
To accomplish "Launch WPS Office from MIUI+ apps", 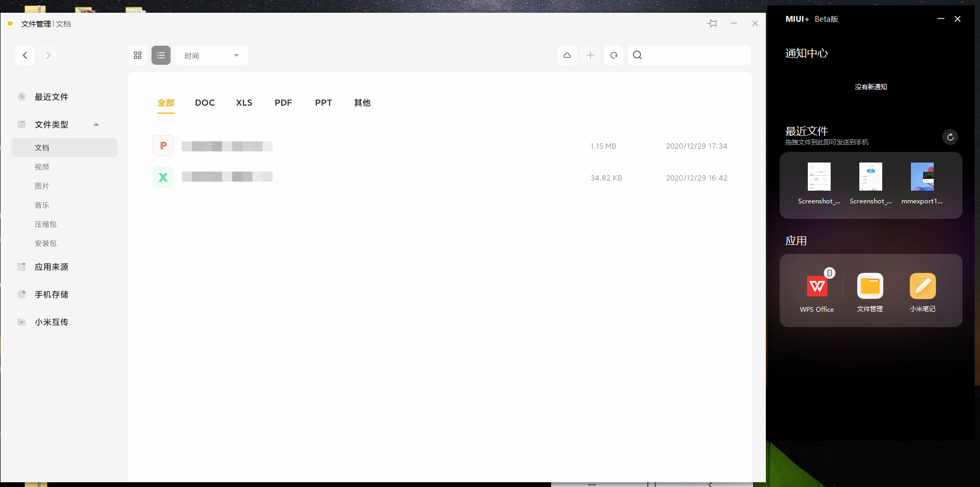I will [x=817, y=287].
